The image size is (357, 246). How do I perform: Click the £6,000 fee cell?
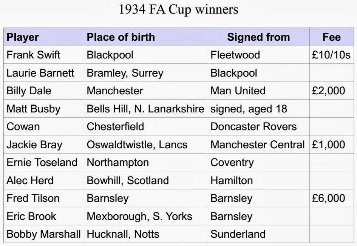328,198
